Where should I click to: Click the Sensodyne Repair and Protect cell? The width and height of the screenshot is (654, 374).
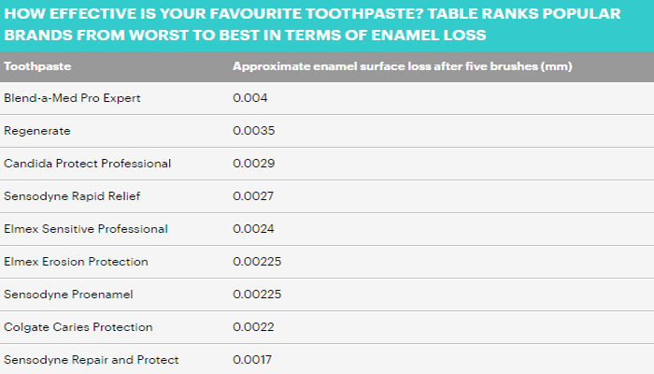[92, 360]
